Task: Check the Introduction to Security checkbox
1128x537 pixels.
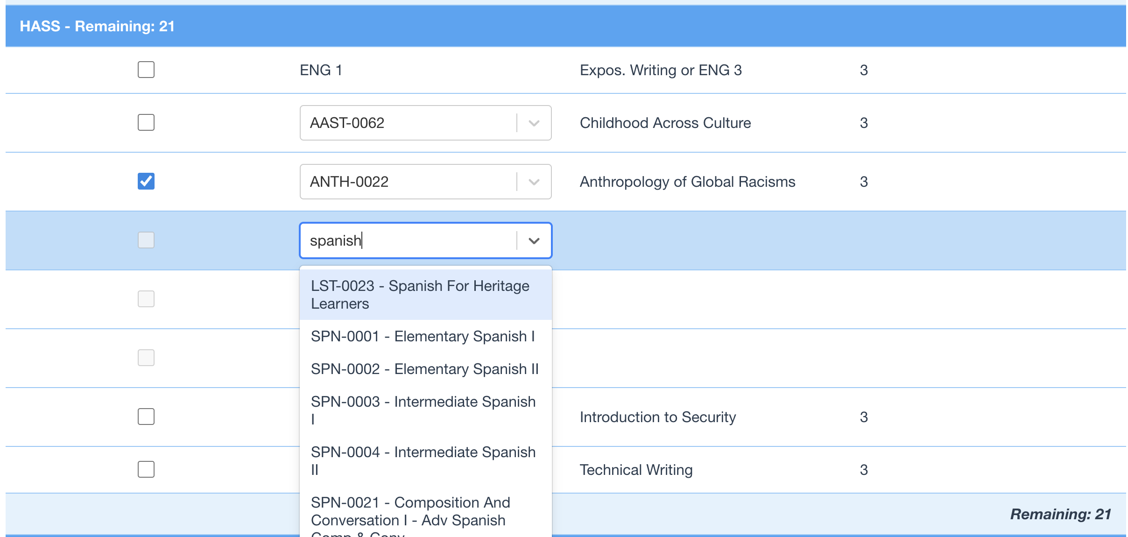Action: (146, 417)
